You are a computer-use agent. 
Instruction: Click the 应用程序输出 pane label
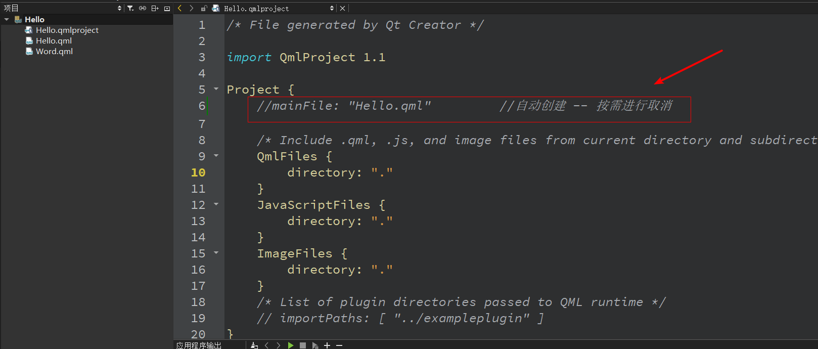[199, 345]
